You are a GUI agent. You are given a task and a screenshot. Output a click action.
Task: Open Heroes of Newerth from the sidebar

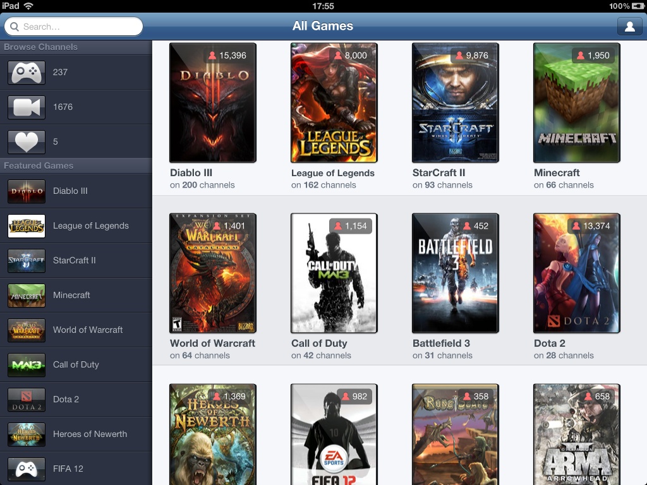pos(90,434)
